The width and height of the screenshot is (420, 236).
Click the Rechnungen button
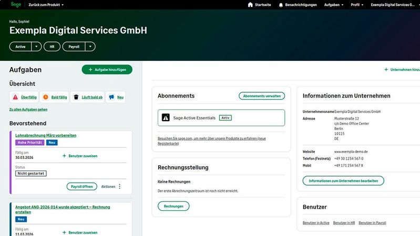coord(173,206)
